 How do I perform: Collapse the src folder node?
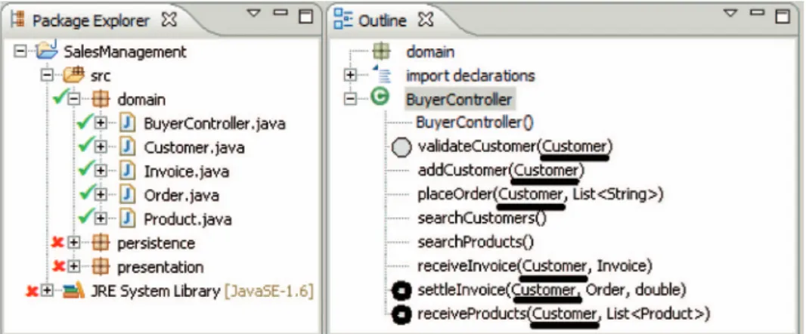(48, 76)
